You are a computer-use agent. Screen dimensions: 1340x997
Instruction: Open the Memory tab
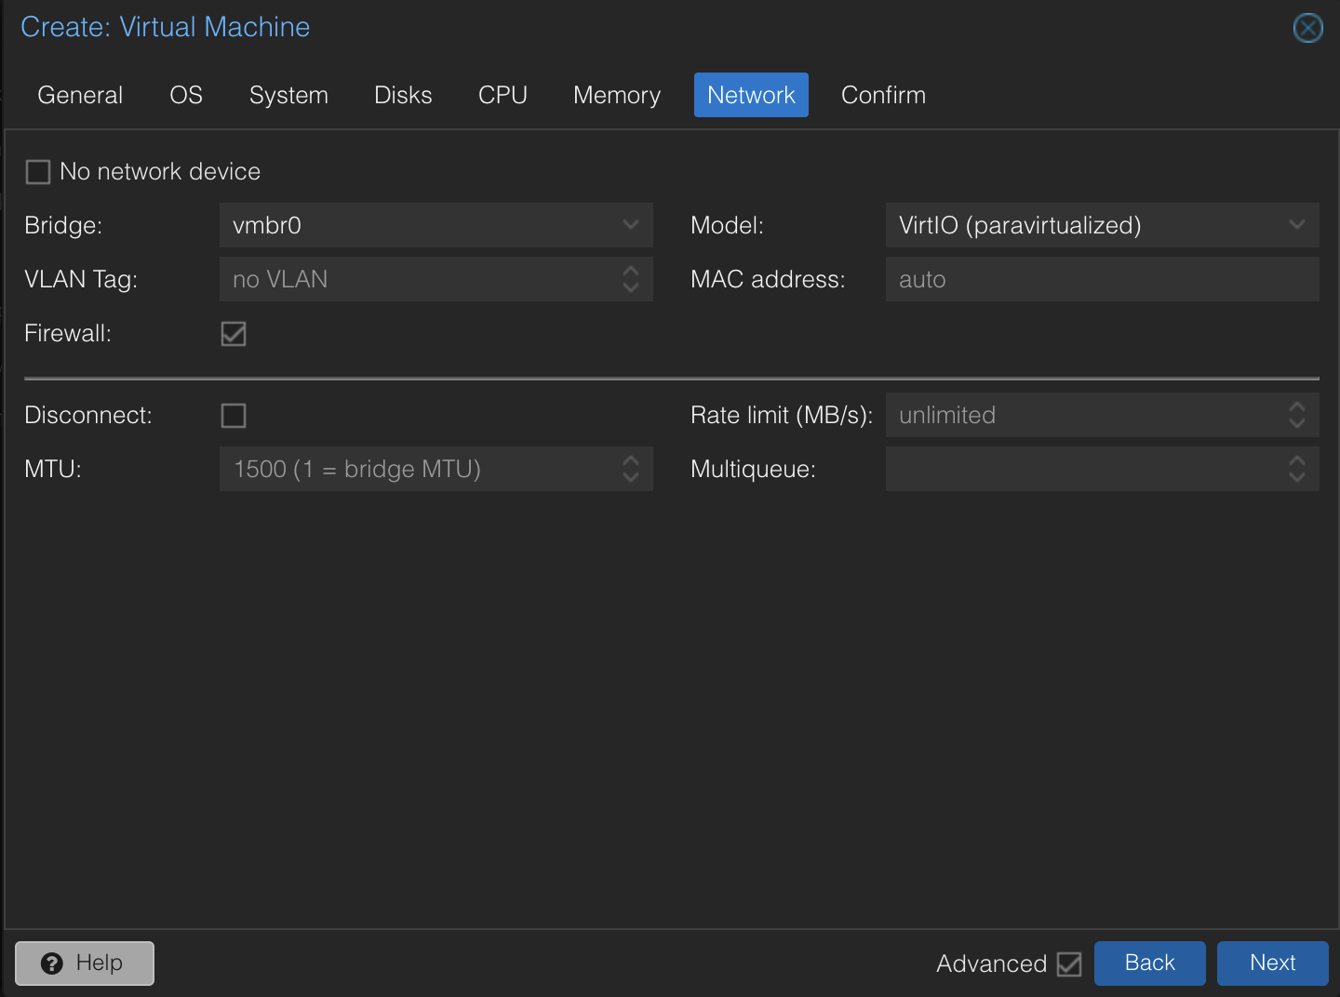[616, 95]
